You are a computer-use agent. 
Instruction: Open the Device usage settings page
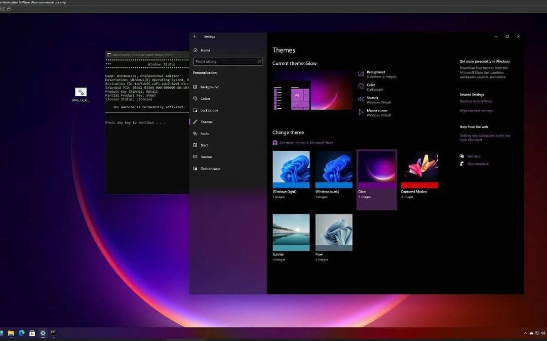[210, 168]
